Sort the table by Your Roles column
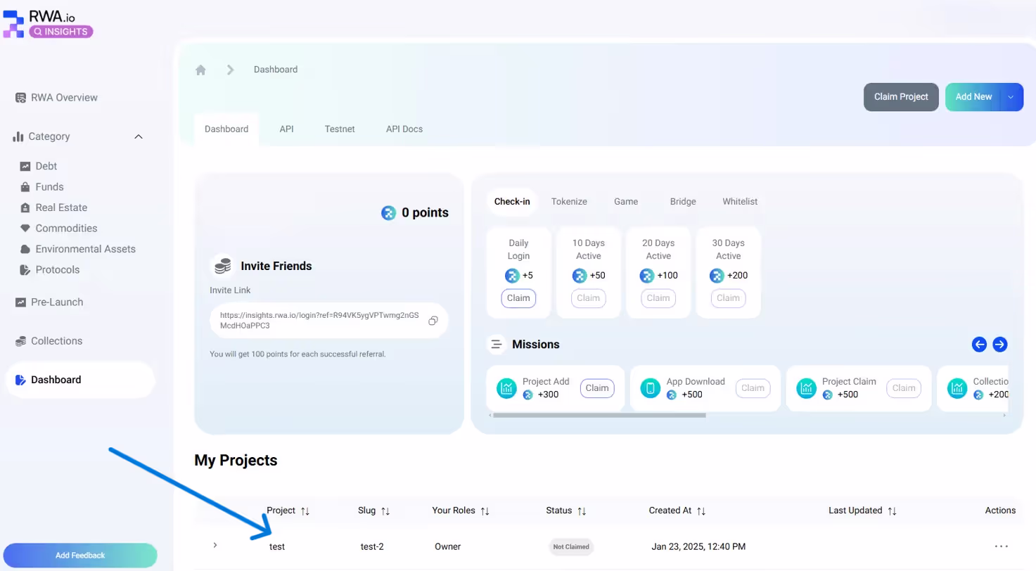 coord(485,511)
